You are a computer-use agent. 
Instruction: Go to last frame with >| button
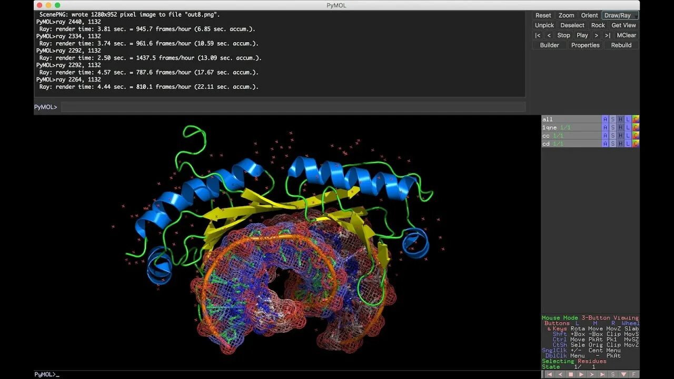click(608, 35)
